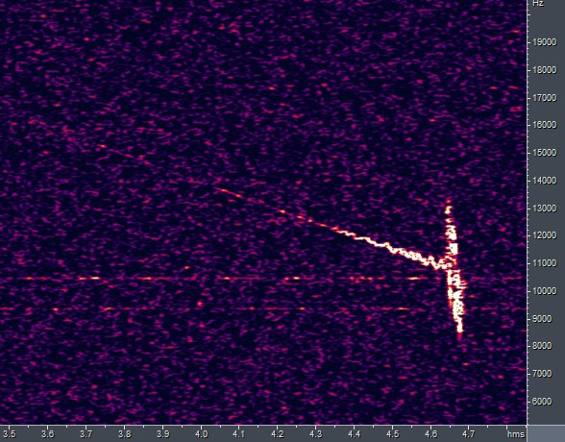Click the 6000 label on frequency scale
This screenshot has width=565, height=442.
point(542,402)
